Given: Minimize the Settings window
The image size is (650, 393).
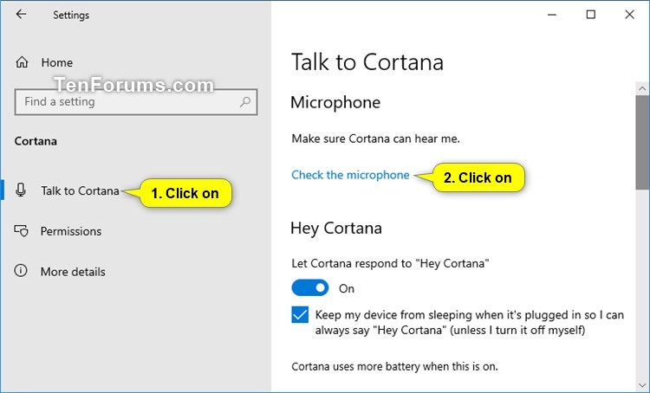Looking at the screenshot, I should pyautogui.click(x=552, y=15).
